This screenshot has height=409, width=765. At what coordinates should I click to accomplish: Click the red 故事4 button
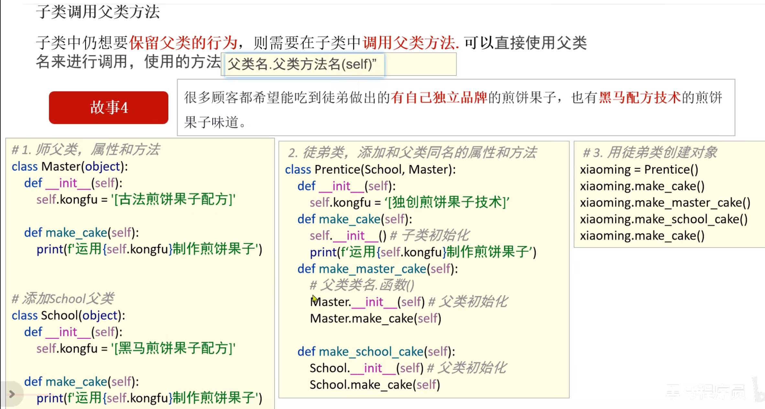click(x=109, y=107)
